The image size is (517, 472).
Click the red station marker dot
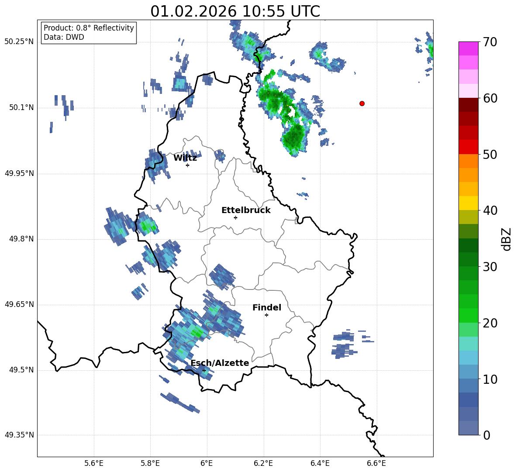362,103
